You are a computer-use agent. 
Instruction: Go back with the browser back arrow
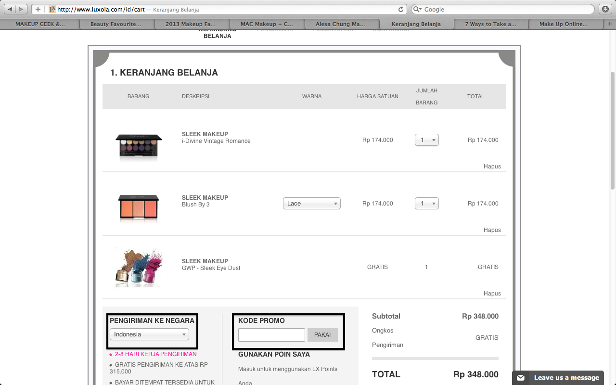click(10, 9)
